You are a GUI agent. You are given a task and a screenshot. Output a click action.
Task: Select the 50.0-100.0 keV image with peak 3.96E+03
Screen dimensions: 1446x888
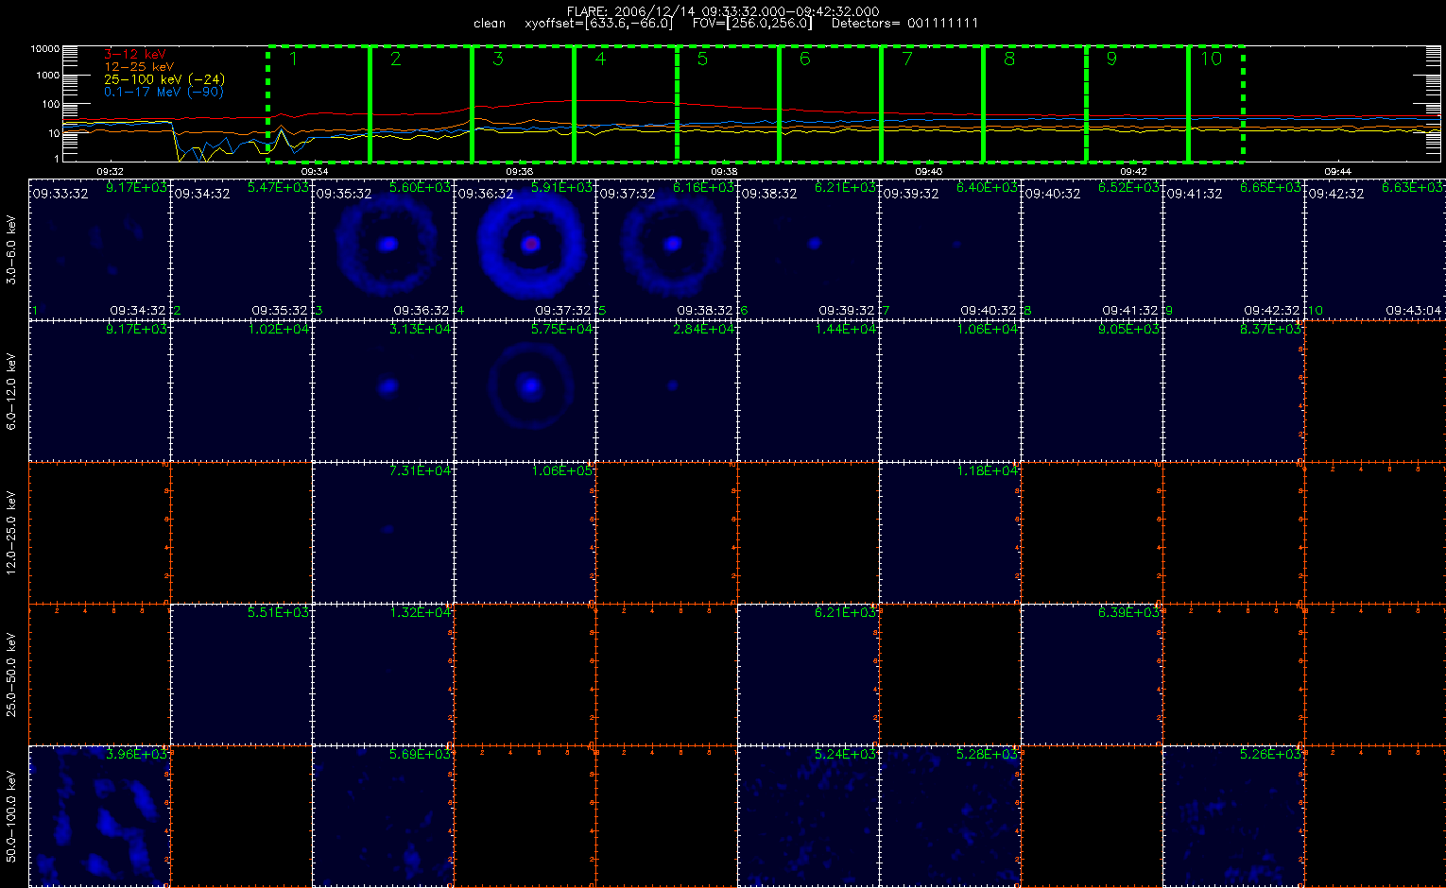tap(99, 816)
